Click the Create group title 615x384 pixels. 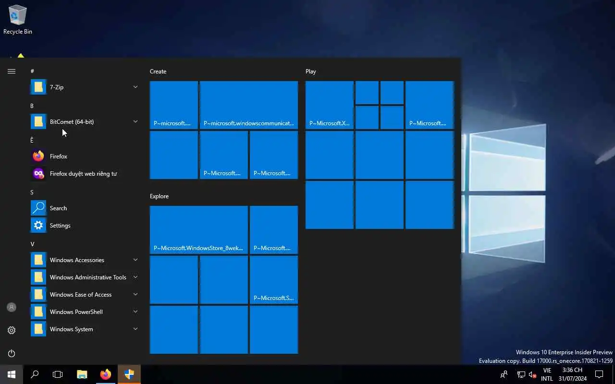pos(158,72)
